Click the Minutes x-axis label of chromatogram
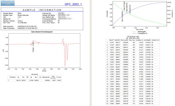 pyautogui.click(x=44, y=71)
